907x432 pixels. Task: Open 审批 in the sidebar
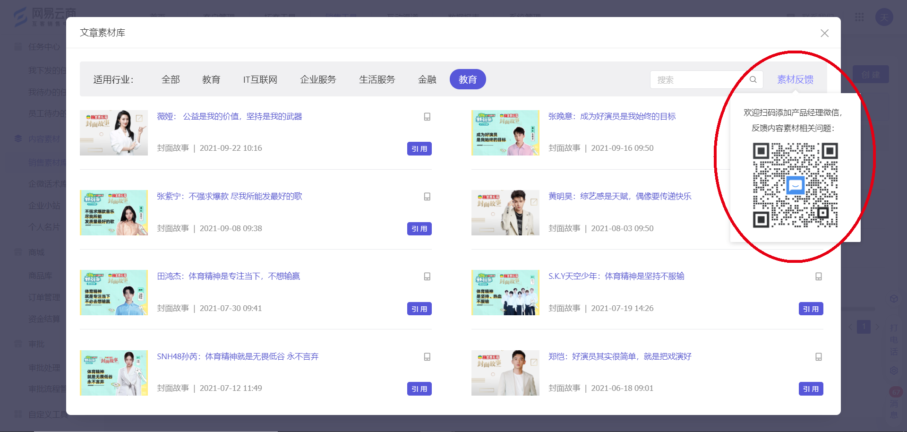[36, 344]
